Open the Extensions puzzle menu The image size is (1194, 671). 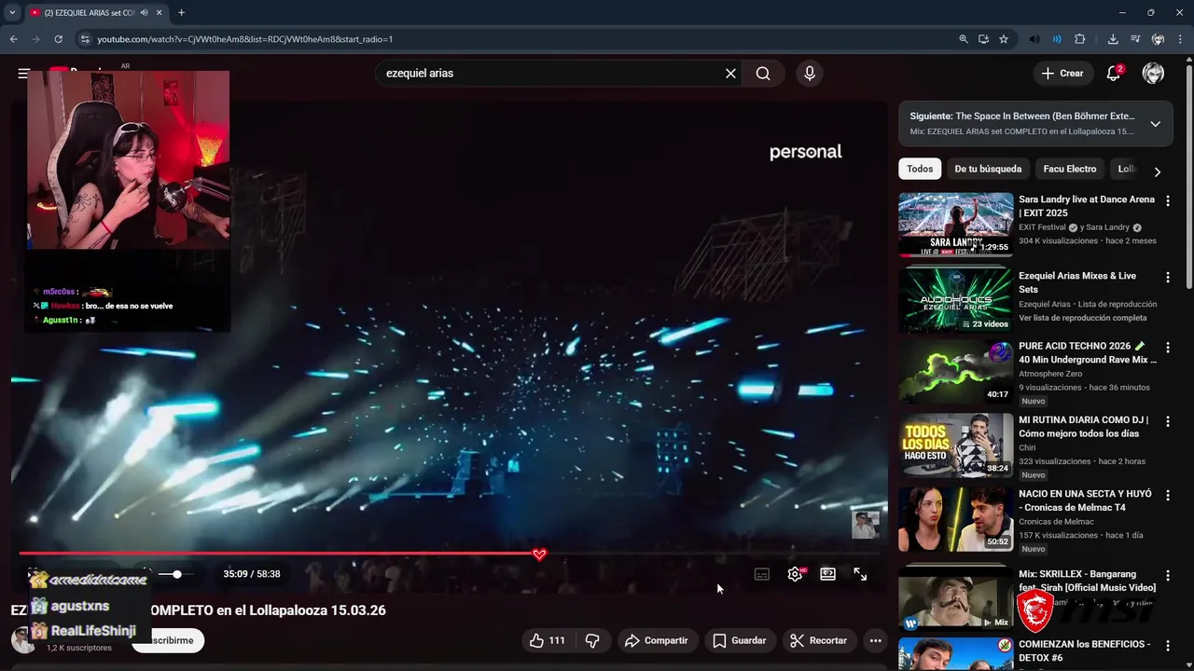coord(1080,39)
